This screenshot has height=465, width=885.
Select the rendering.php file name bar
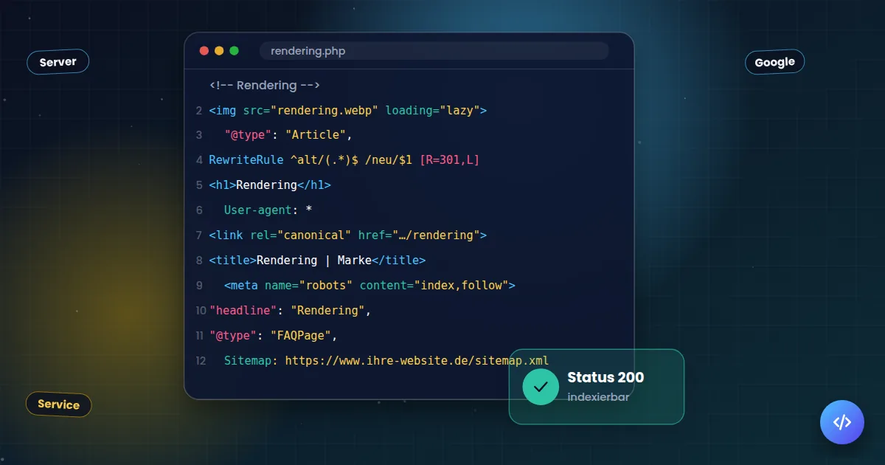coord(434,51)
